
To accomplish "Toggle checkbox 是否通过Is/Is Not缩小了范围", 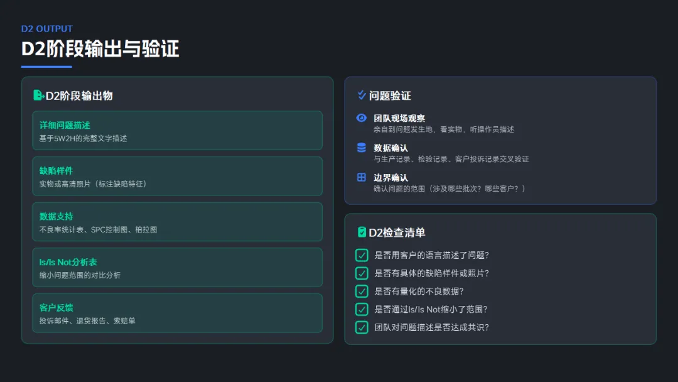I will tap(362, 309).
